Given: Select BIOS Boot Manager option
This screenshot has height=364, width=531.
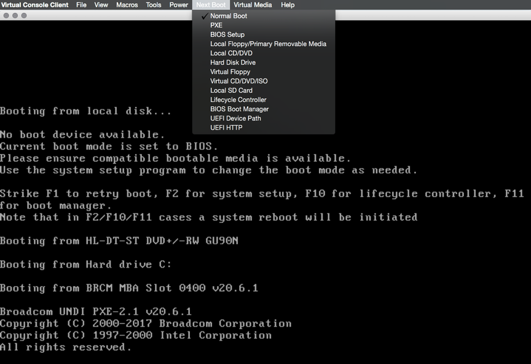Looking at the screenshot, I should (264, 109).
